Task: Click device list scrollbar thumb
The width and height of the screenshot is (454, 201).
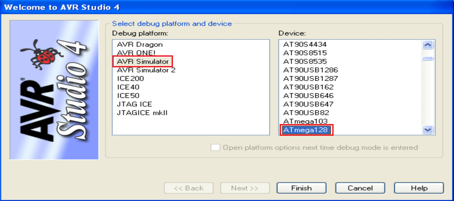Action: [428, 59]
